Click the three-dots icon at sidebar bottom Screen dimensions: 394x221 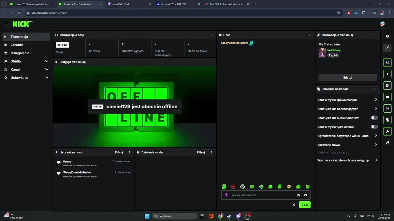[387, 143]
